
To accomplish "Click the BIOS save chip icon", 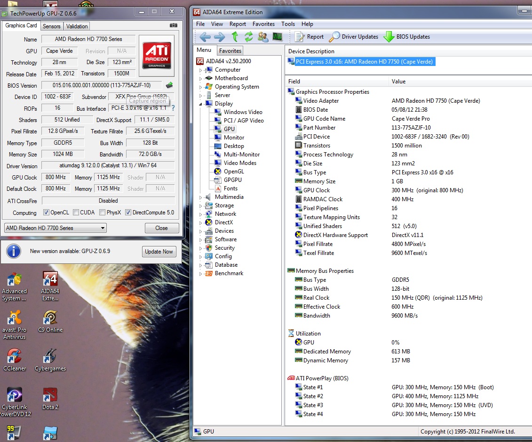I will point(169,85).
